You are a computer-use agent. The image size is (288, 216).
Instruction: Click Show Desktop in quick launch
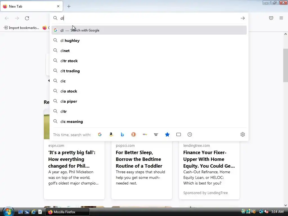(x=20, y=212)
